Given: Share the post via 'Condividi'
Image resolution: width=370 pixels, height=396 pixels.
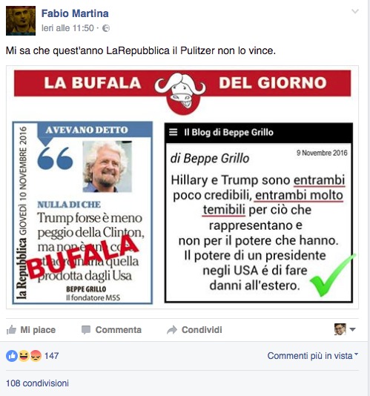Looking at the screenshot, I should [x=194, y=330].
